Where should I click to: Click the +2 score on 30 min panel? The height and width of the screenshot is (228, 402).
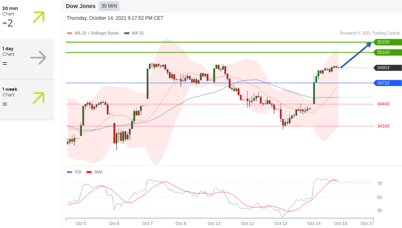click(x=7, y=23)
